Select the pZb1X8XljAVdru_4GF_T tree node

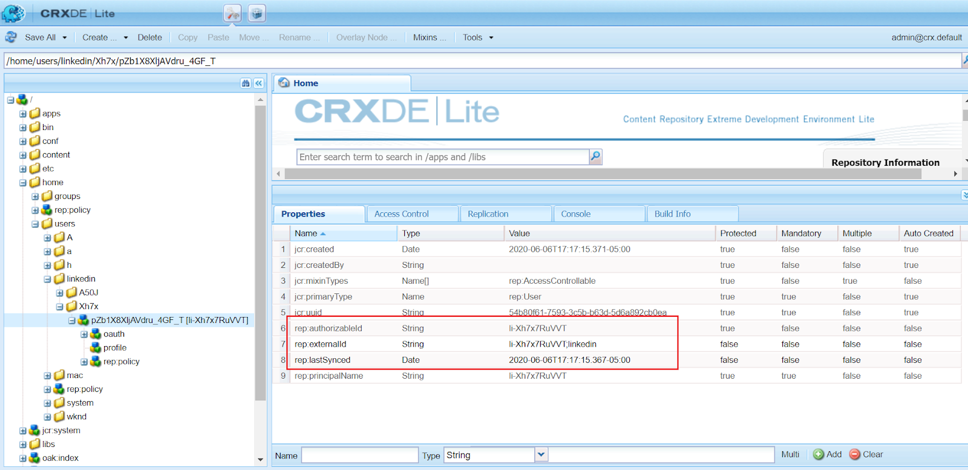(x=169, y=320)
